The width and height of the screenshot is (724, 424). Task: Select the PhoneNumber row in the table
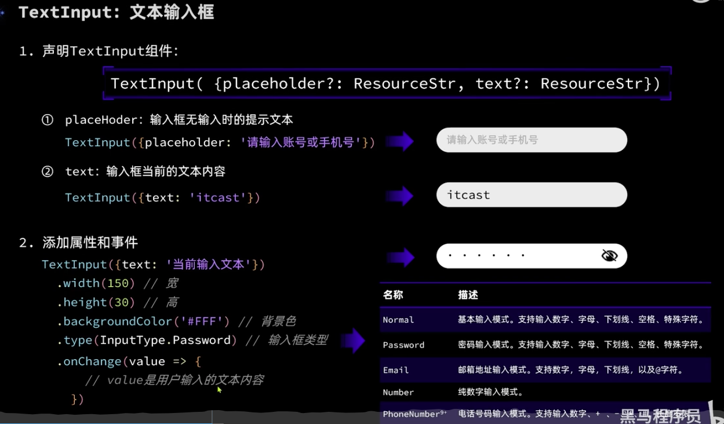coord(499,414)
